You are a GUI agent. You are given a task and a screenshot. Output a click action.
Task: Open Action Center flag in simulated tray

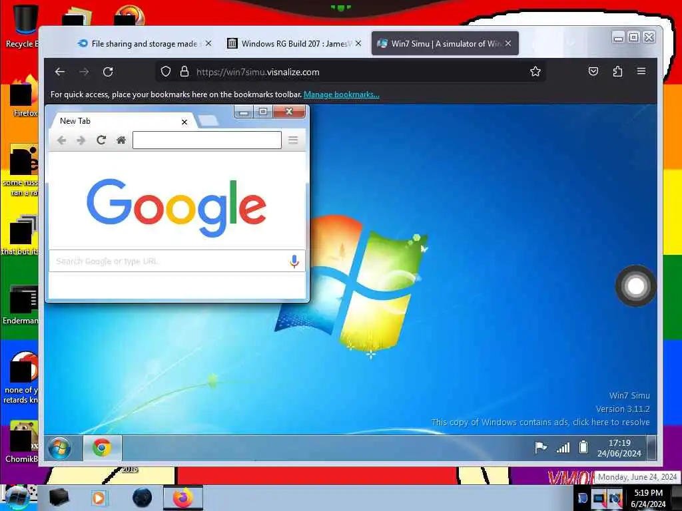click(541, 447)
